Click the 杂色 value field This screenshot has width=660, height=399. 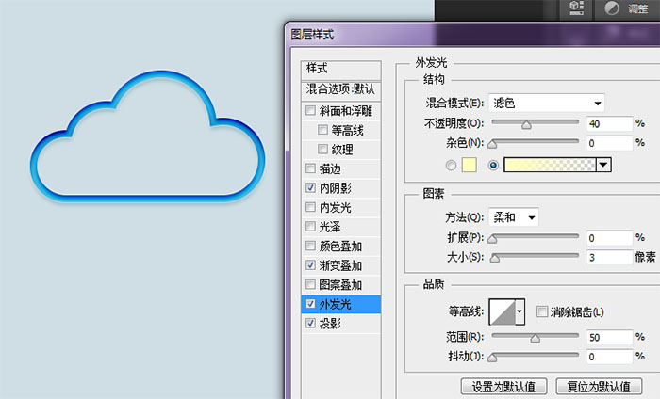pyautogui.click(x=609, y=143)
